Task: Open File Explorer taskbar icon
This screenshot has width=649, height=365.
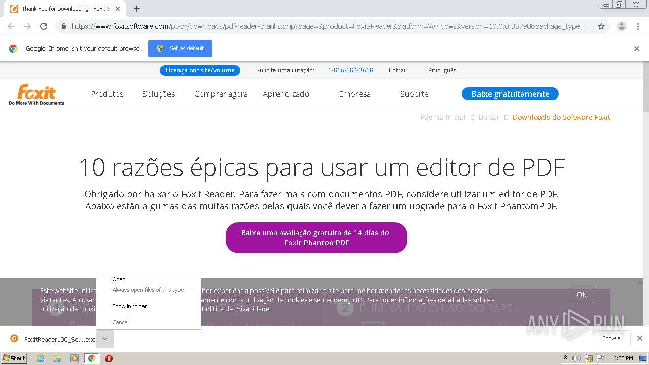Action: (57, 358)
